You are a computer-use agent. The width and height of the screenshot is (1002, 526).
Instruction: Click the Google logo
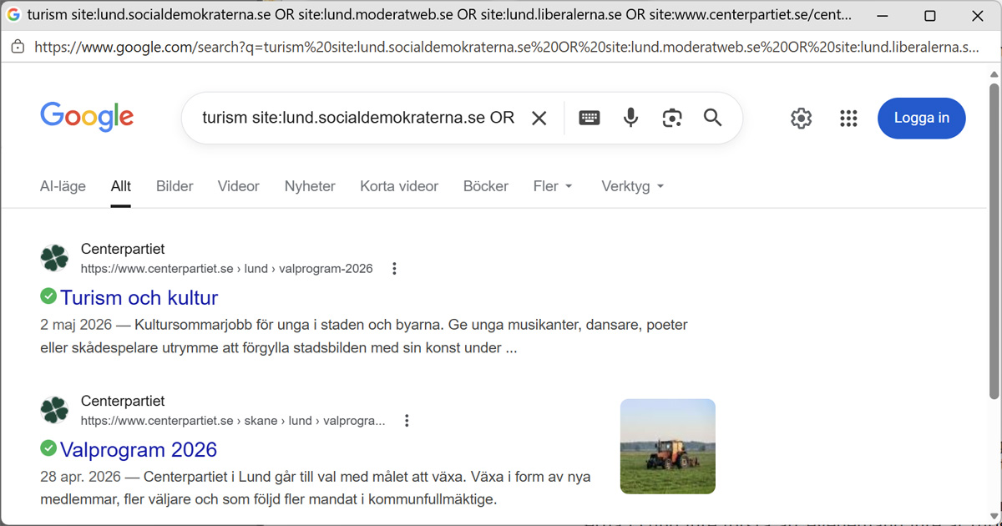[87, 118]
